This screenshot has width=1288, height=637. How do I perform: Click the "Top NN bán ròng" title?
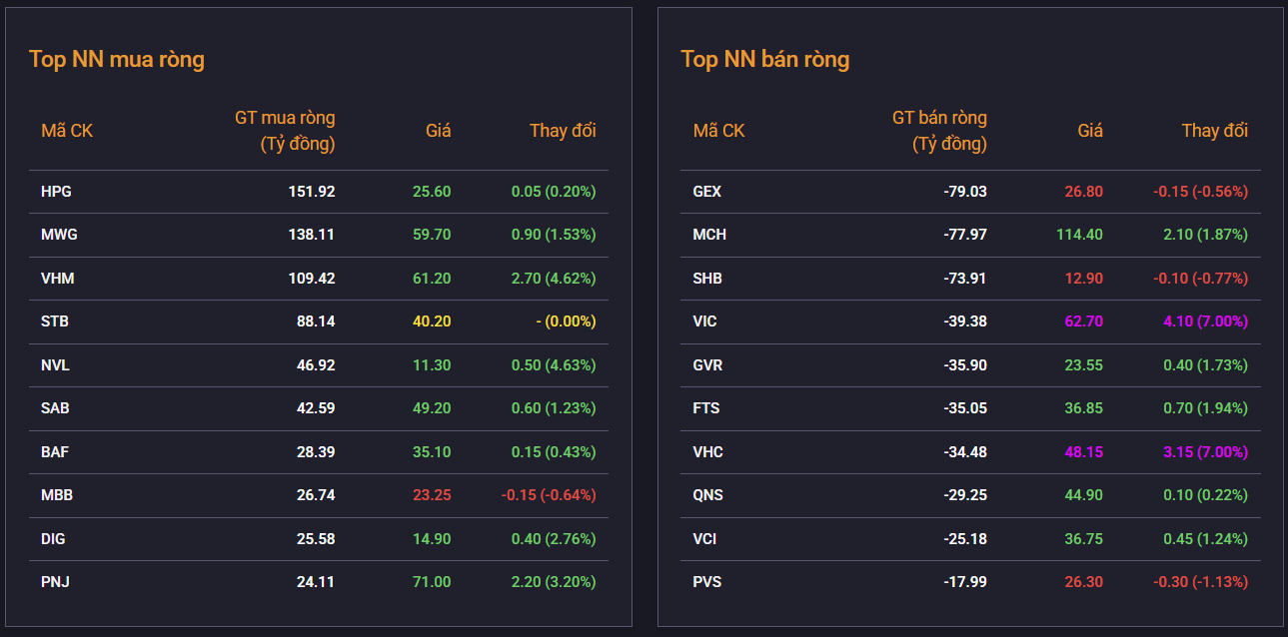(765, 60)
